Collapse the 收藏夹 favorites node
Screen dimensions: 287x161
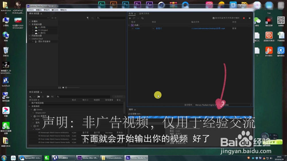(x=30, y=21)
